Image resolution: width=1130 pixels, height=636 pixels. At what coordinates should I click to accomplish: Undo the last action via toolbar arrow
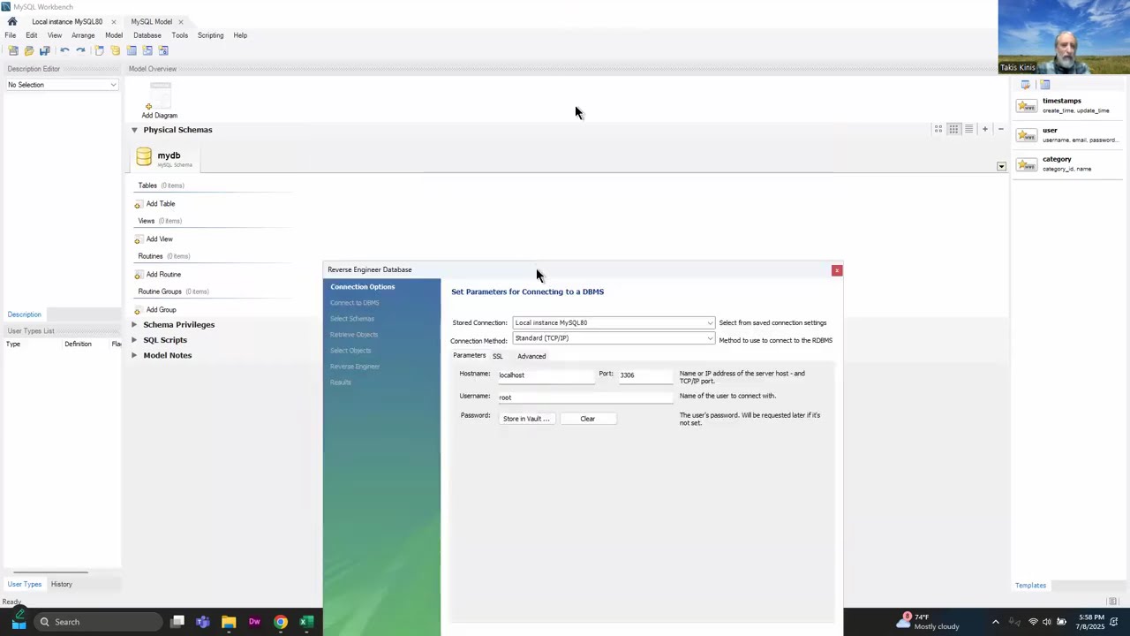tap(64, 50)
